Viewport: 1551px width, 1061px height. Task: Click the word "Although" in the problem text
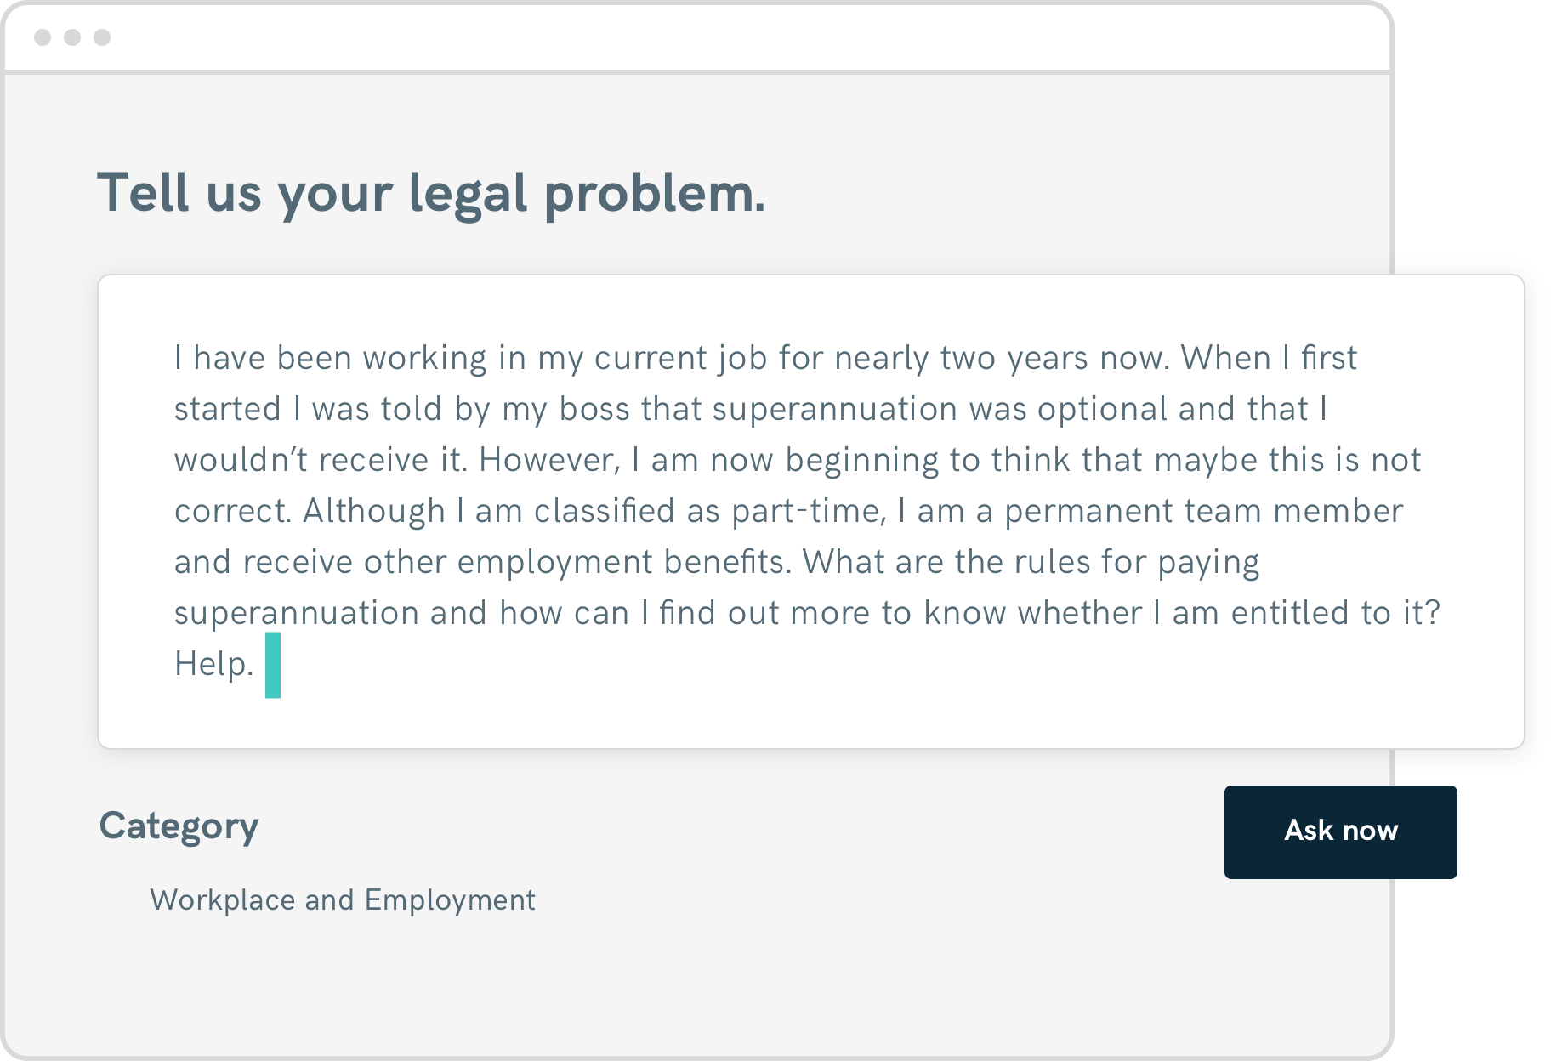374,511
